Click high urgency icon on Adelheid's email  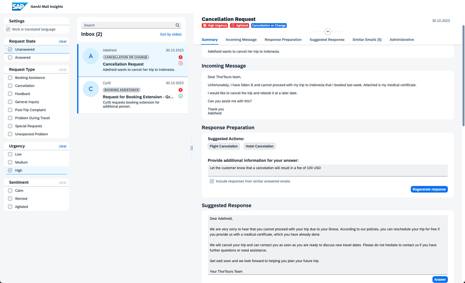(181, 57)
